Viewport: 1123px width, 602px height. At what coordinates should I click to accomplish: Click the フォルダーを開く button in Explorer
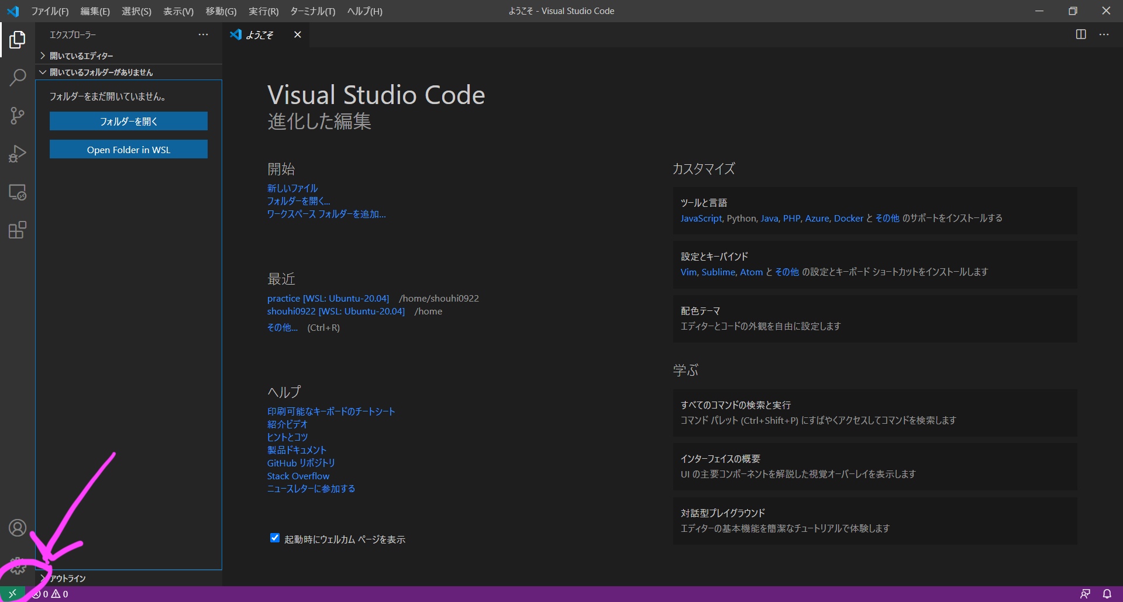[129, 121]
